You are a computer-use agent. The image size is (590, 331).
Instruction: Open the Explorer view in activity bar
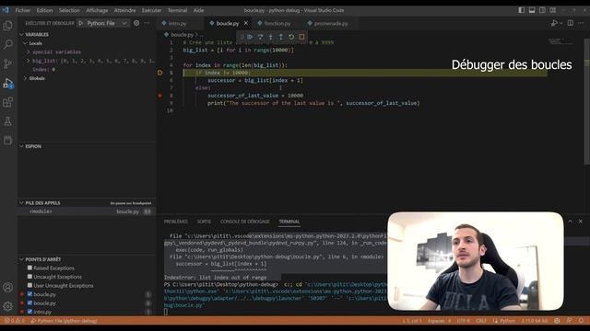pyautogui.click(x=7, y=26)
